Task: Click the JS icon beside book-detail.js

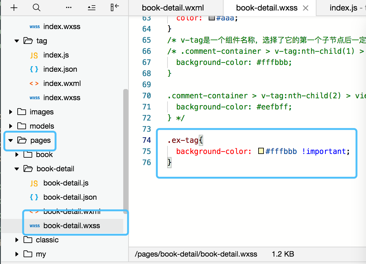Action: (x=34, y=183)
